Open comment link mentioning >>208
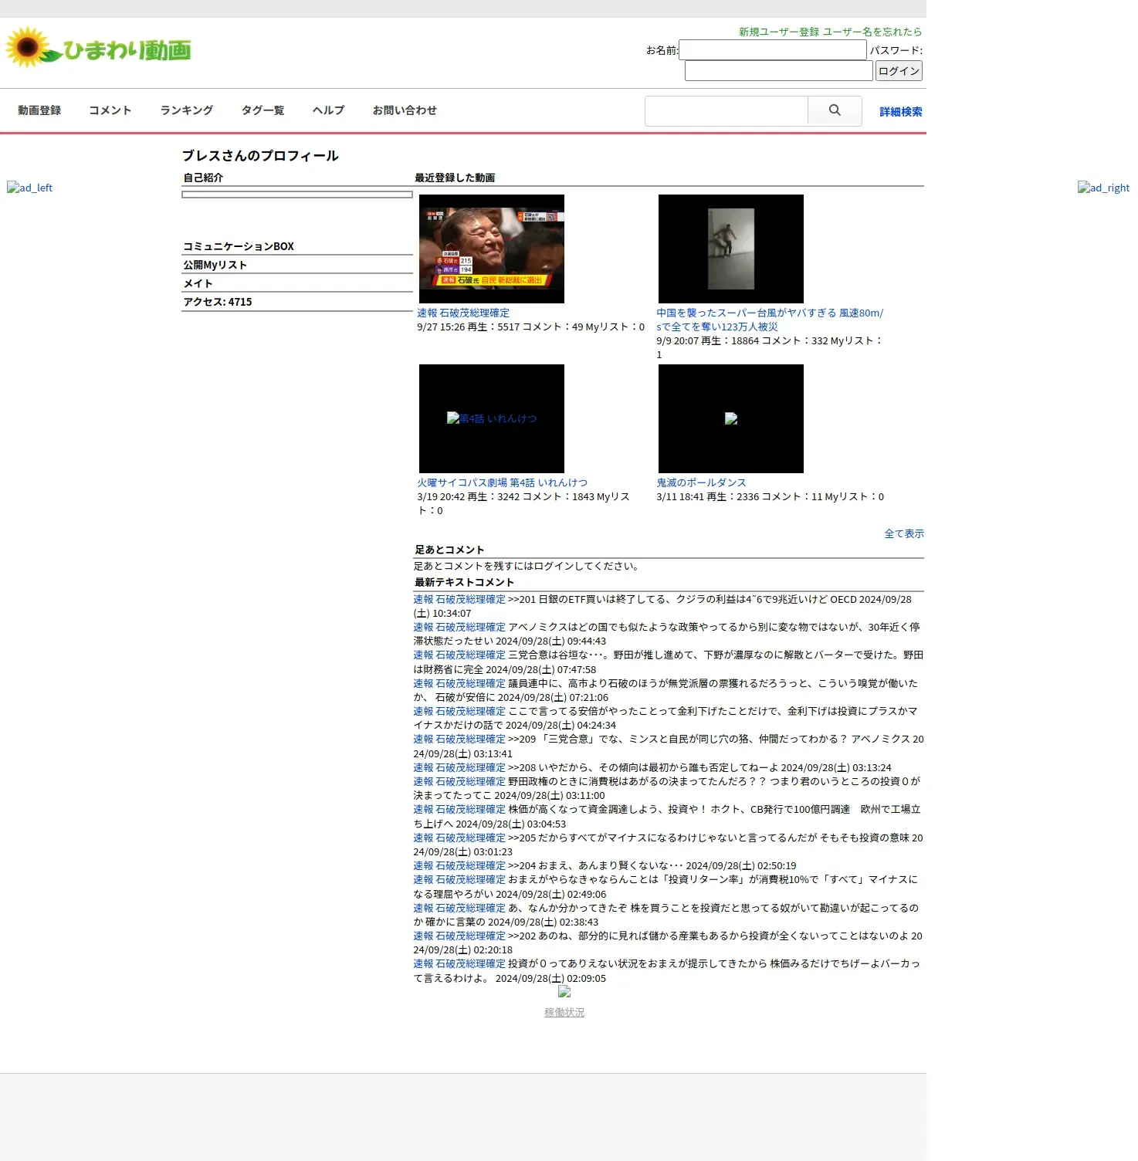This screenshot has width=1138, height=1161. [x=459, y=767]
